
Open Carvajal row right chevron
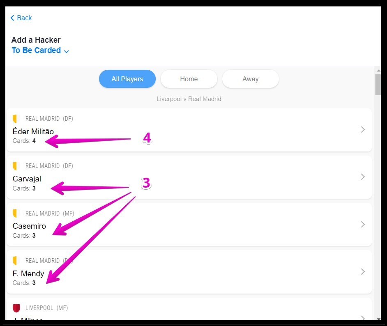(363, 177)
